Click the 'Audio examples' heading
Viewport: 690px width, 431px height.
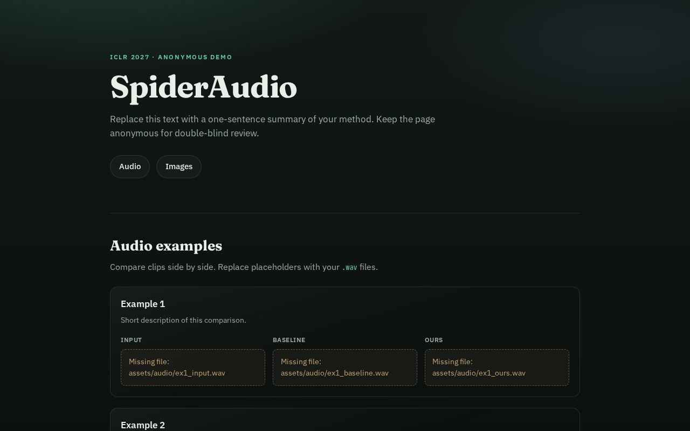(x=166, y=246)
